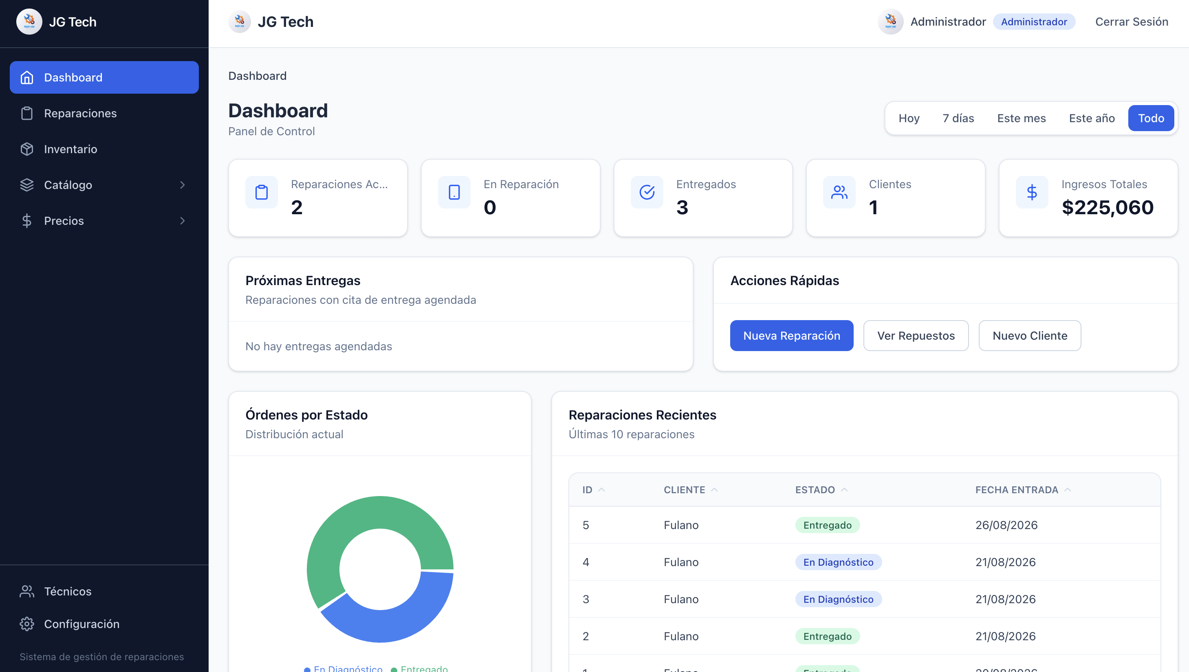The height and width of the screenshot is (672, 1189).
Task: Click the clipboard icon on Reparaciones Activas card
Action: point(261,192)
